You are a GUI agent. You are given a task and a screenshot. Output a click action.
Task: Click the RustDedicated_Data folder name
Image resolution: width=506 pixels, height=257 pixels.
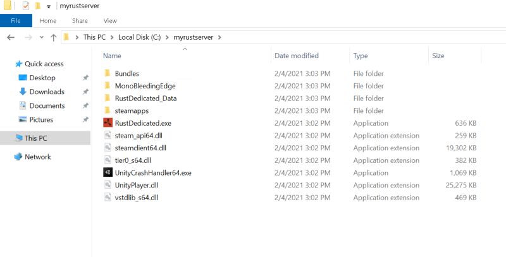click(x=145, y=99)
